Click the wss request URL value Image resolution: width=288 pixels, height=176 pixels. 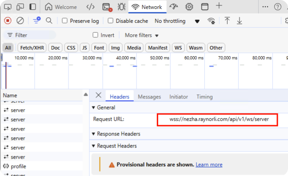pos(219,119)
